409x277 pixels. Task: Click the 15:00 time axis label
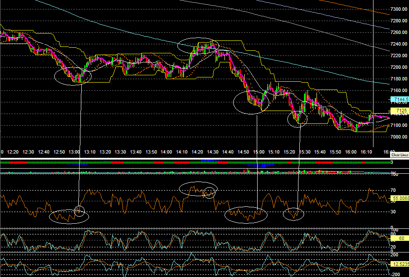point(258,152)
